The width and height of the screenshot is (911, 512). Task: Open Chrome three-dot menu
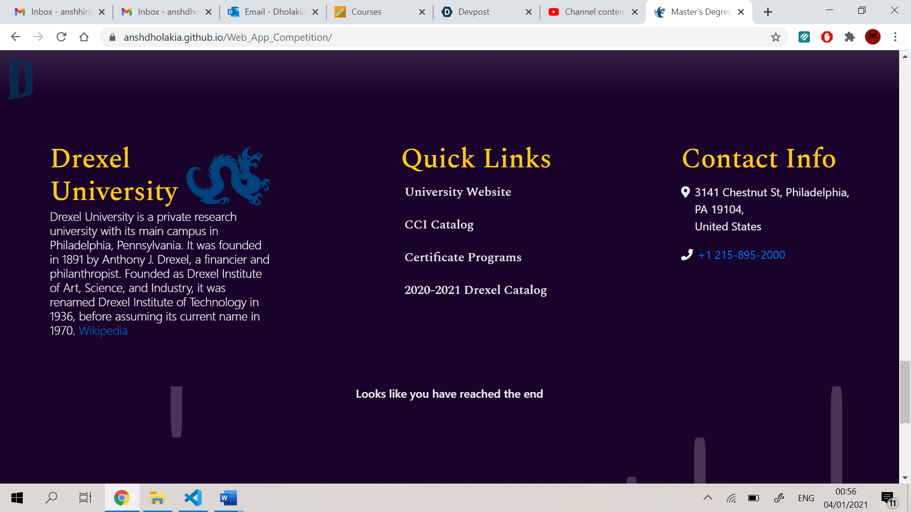(x=895, y=37)
